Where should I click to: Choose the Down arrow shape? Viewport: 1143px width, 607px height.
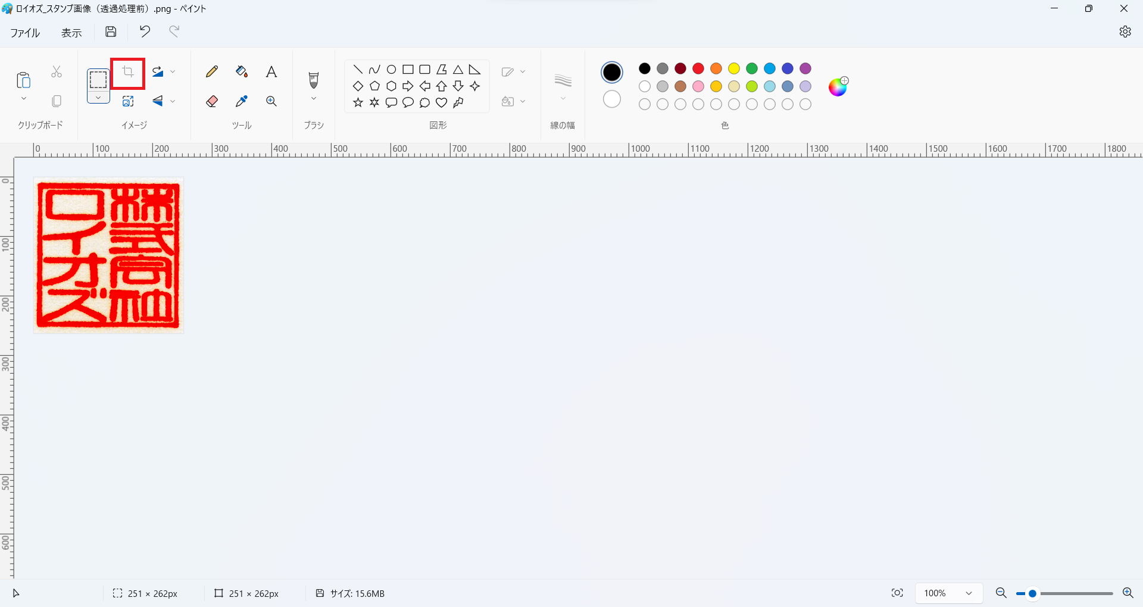pos(458,86)
